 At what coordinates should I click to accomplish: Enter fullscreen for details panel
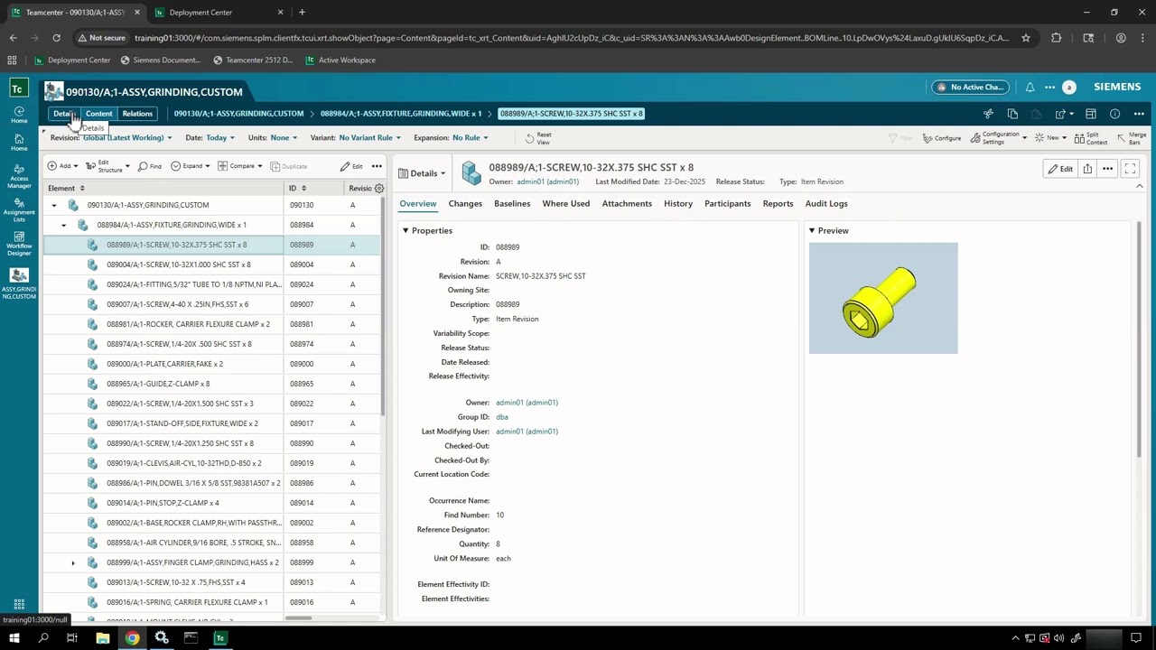(x=1130, y=169)
